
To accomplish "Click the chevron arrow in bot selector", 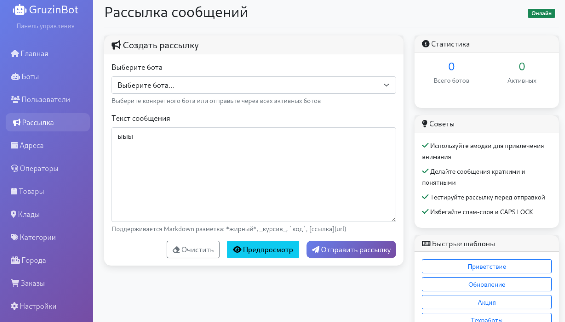I will (386, 85).
